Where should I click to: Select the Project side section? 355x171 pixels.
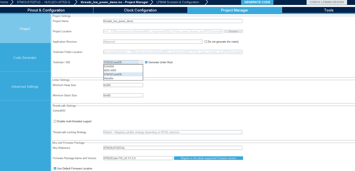pos(25,29)
